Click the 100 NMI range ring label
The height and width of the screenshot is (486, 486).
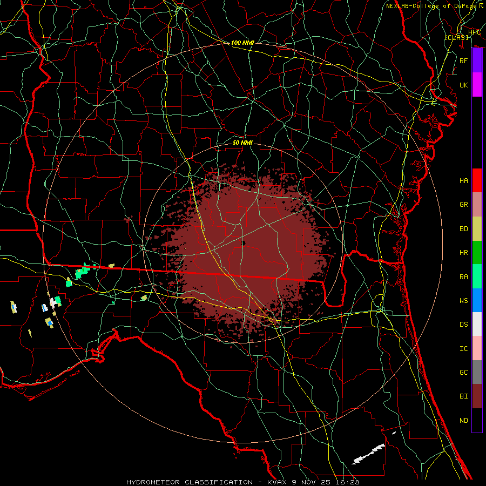click(242, 43)
